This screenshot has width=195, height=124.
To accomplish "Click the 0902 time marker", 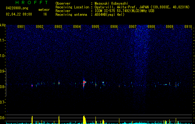I will (40, 27).
